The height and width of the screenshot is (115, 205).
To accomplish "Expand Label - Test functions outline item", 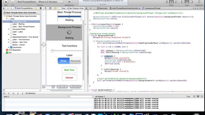I will click(x=9, y=40).
